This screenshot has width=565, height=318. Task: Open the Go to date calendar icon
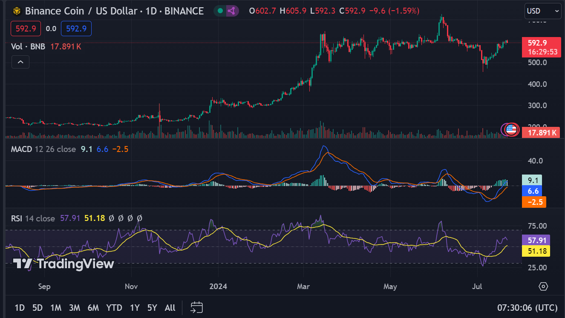pyautogui.click(x=196, y=307)
